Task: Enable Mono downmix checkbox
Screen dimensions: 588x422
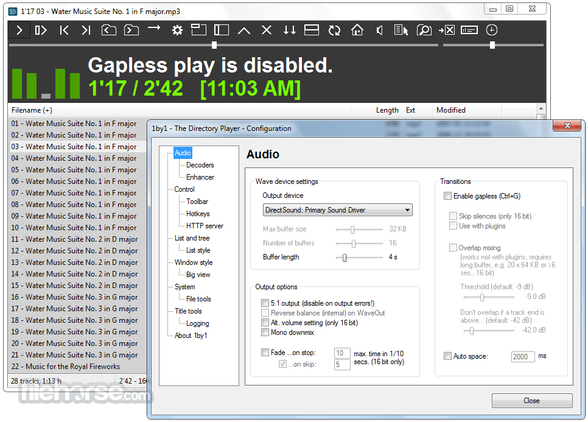Action: coord(265,332)
